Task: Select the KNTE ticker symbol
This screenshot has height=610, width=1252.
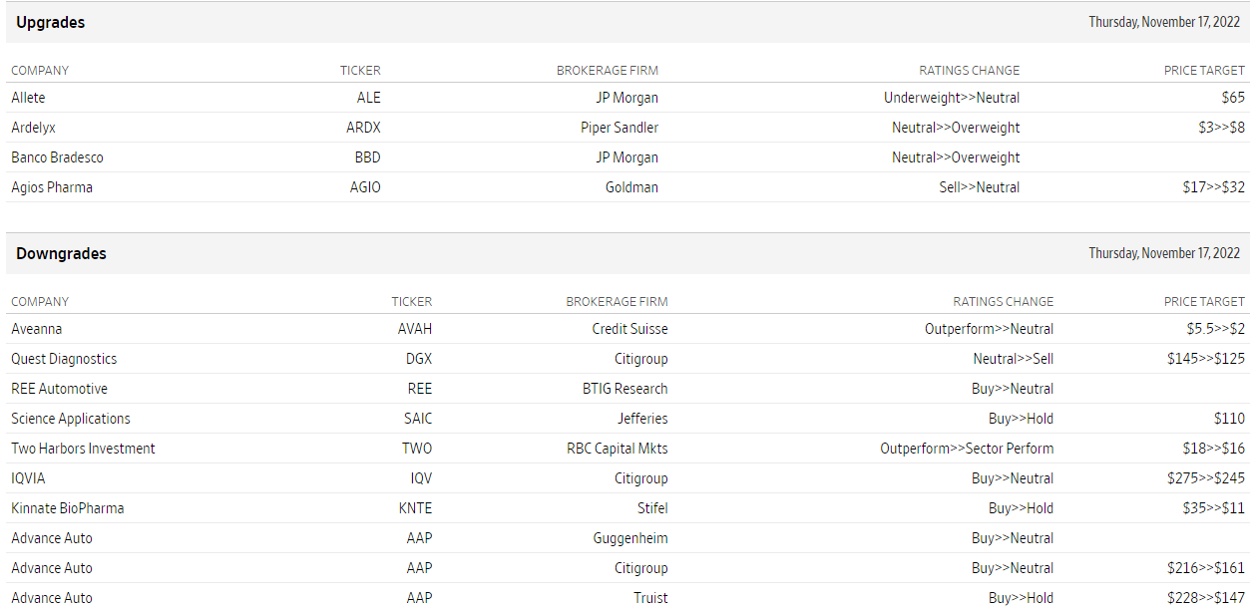Action: pyautogui.click(x=415, y=508)
